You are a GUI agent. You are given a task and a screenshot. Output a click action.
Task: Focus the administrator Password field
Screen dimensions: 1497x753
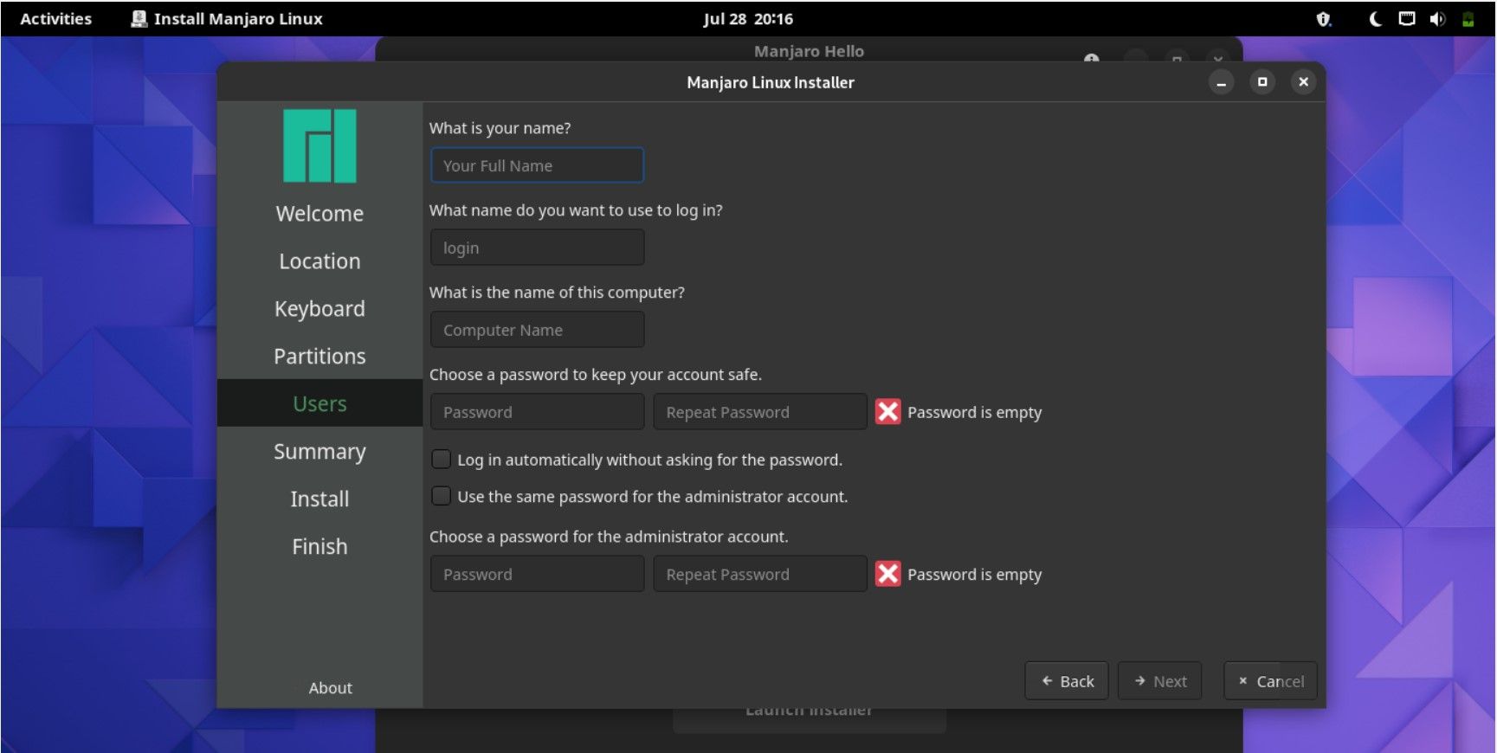click(x=537, y=574)
